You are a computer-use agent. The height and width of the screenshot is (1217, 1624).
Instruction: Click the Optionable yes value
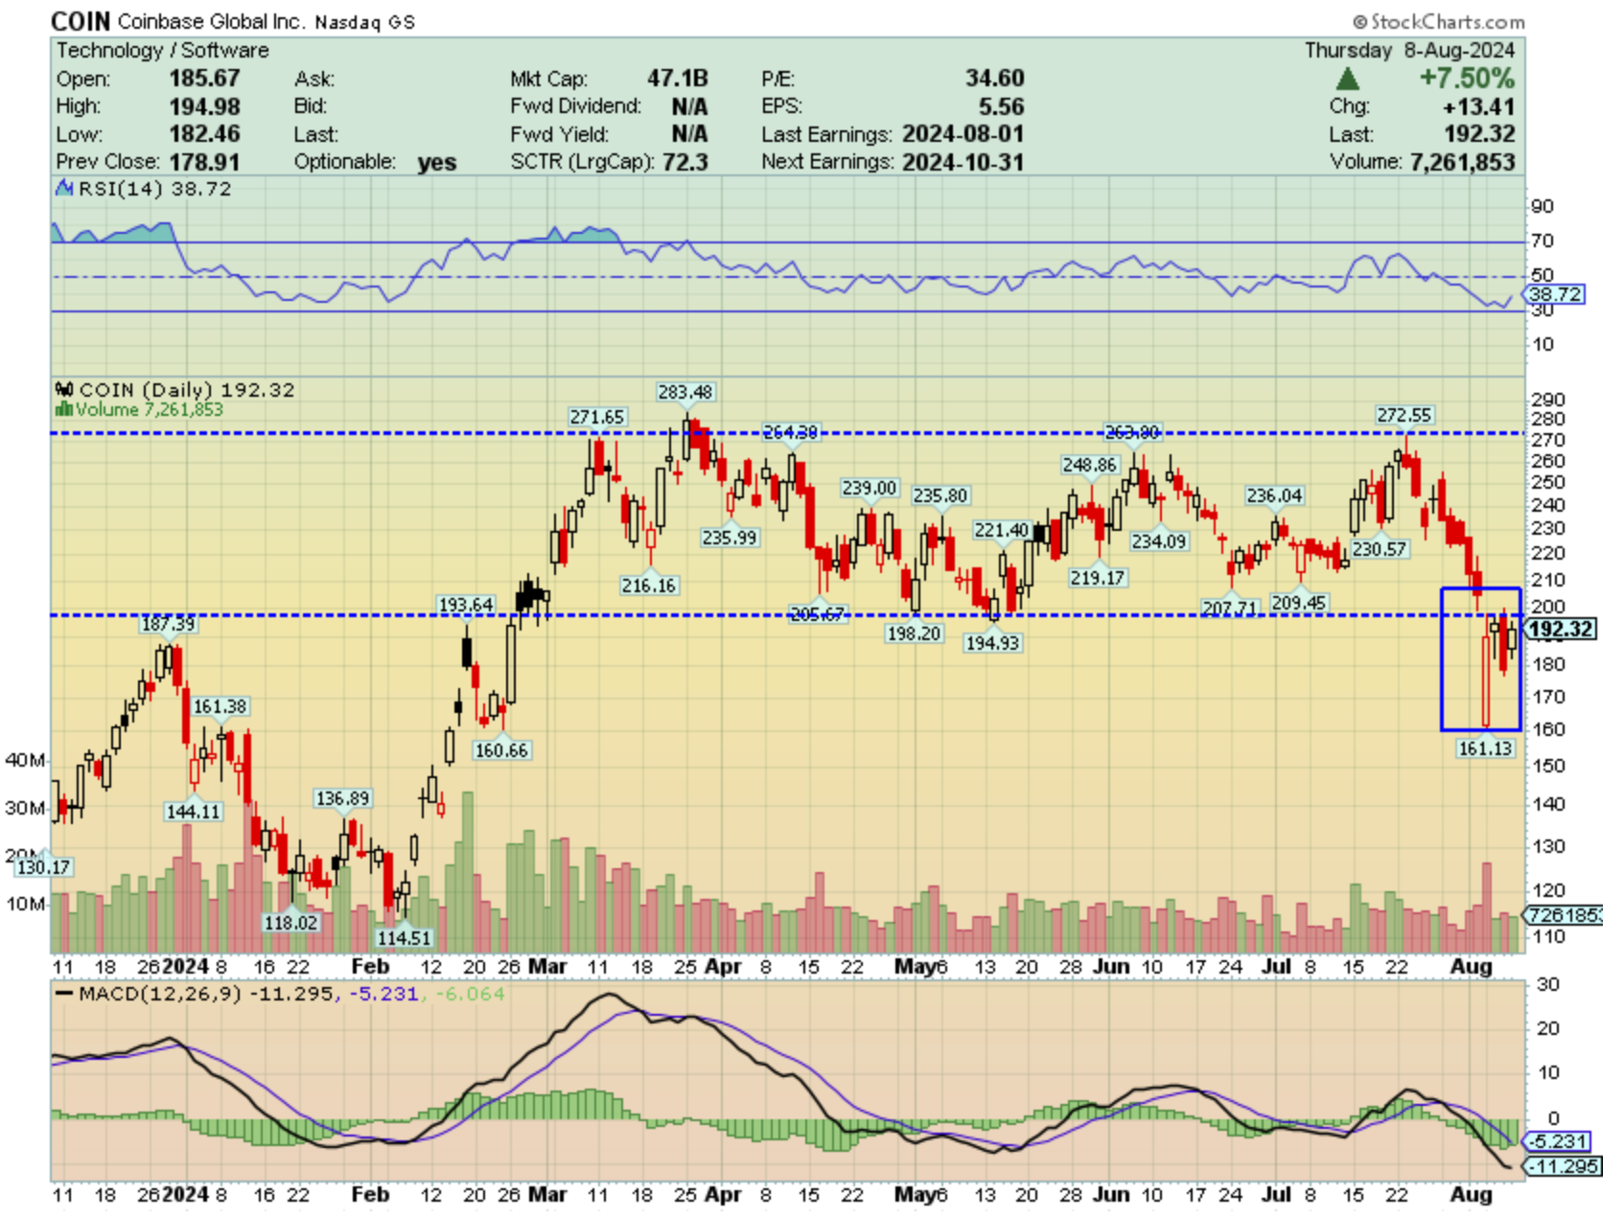[x=437, y=162]
